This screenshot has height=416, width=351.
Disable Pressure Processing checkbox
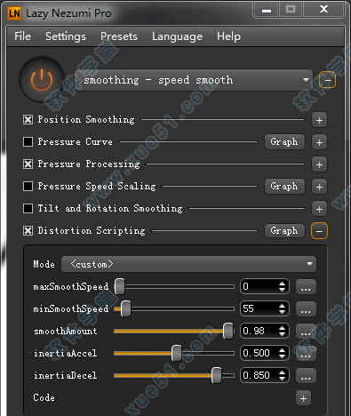tap(28, 164)
